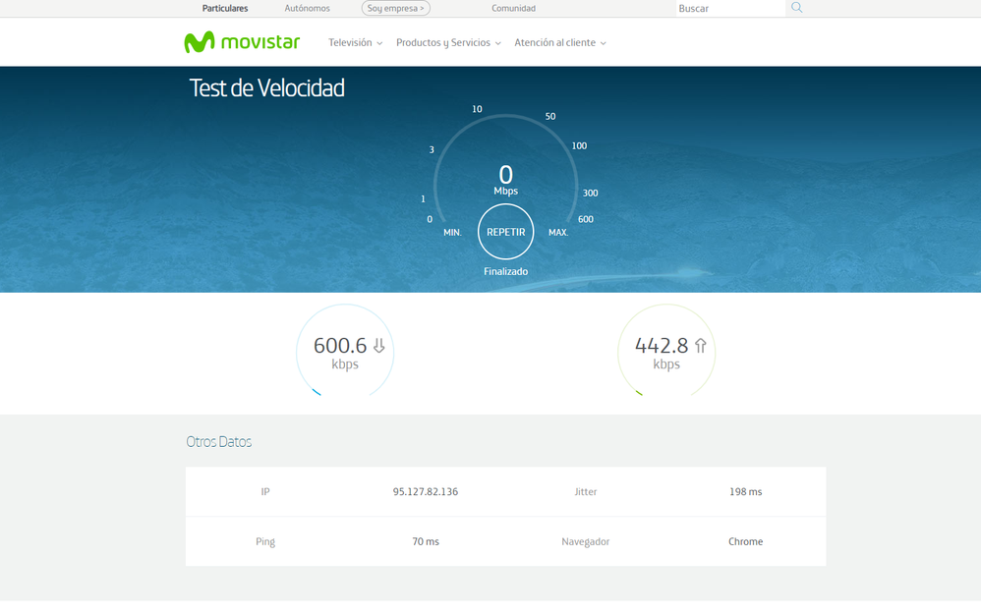981x614 pixels.
Task: Click the Jitter value 198 ms
Action: (745, 492)
